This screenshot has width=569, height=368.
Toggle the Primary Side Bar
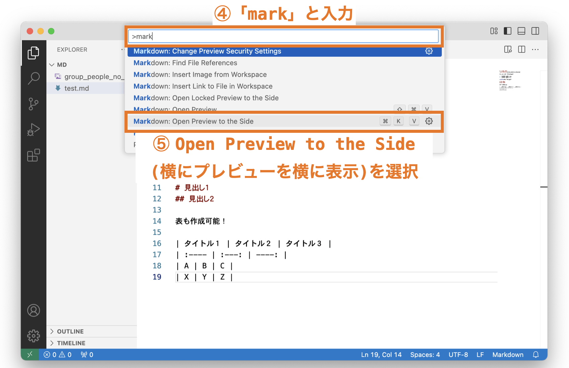click(508, 31)
